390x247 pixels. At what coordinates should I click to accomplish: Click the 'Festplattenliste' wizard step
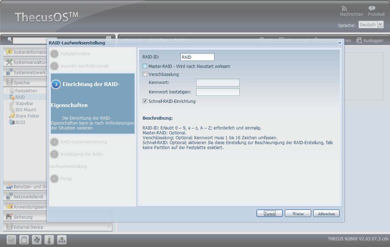click(x=75, y=54)
